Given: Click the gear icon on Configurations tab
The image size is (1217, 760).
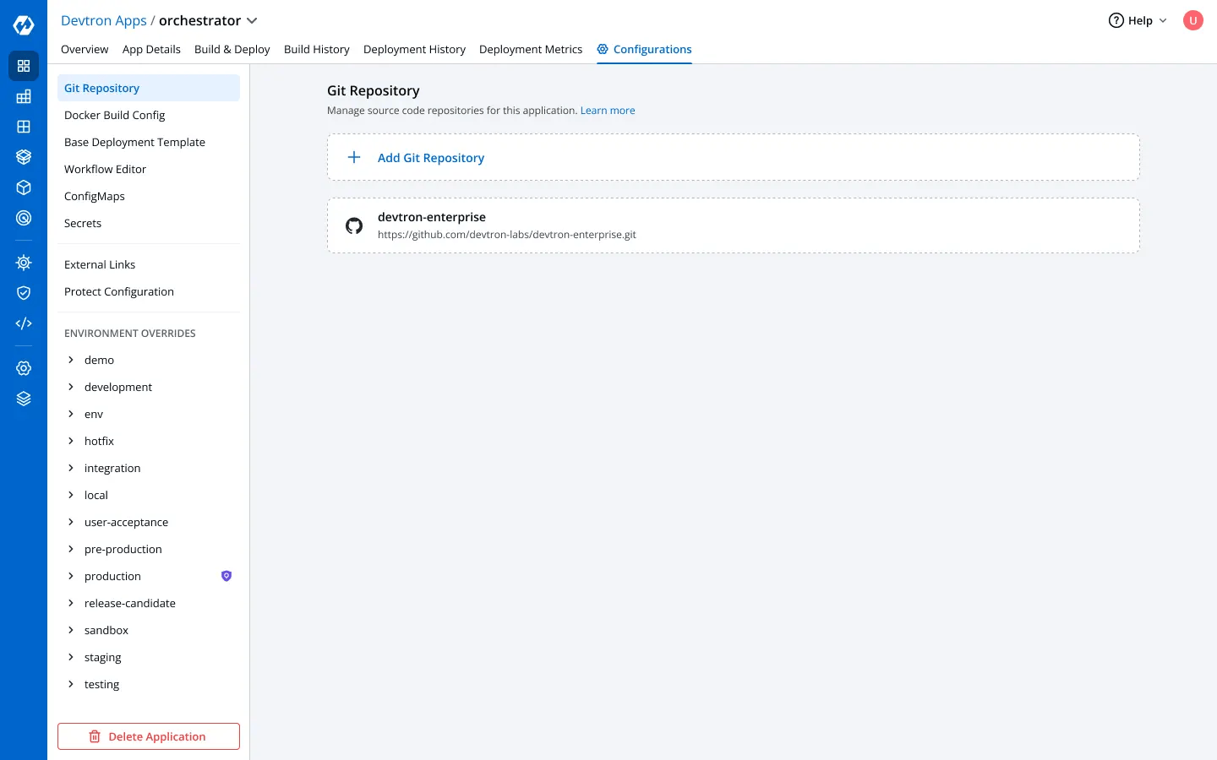Looking at the screenshot, I should pos(603,49).
